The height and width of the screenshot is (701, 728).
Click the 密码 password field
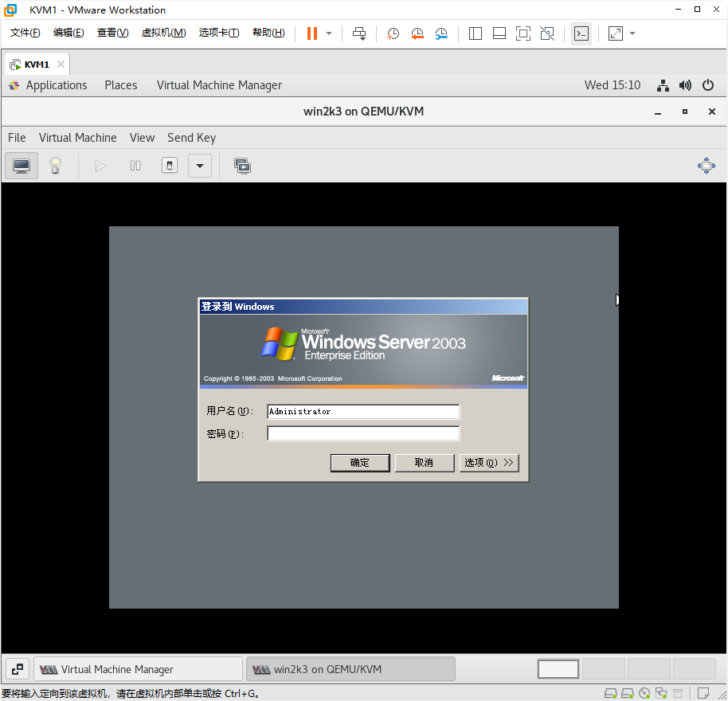pos(363,433)
